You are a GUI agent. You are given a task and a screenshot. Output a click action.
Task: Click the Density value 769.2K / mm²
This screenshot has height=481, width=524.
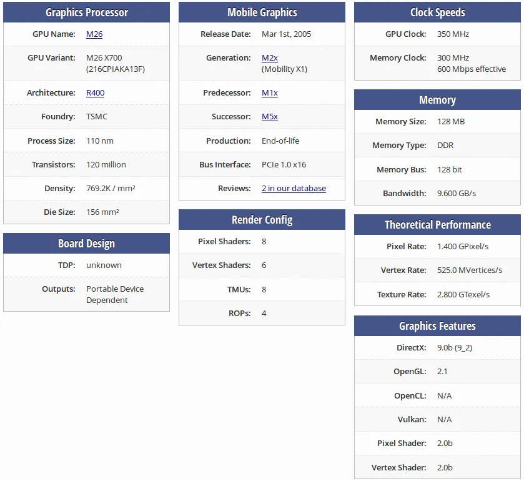pos(111,189)
